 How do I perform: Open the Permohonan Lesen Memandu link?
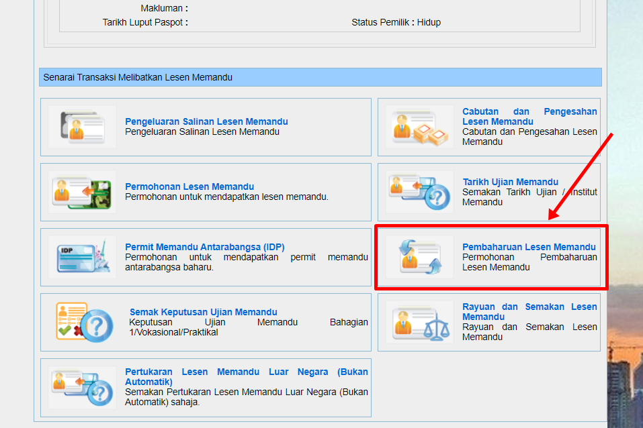click(189, 186)
